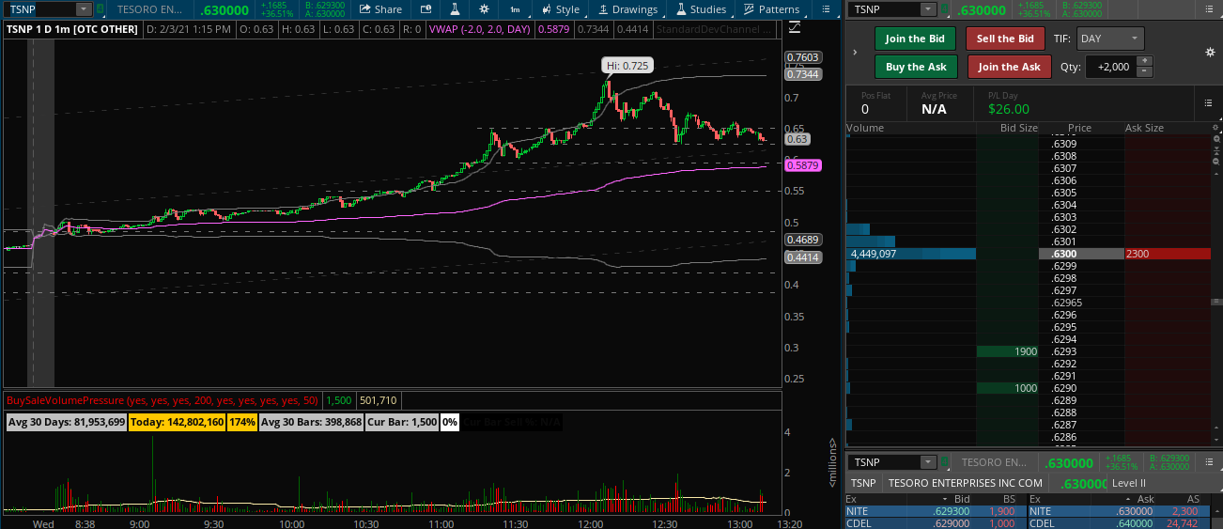1223x529 pixels.
Task: Open the Drawings menu
Action: [628, 9]
